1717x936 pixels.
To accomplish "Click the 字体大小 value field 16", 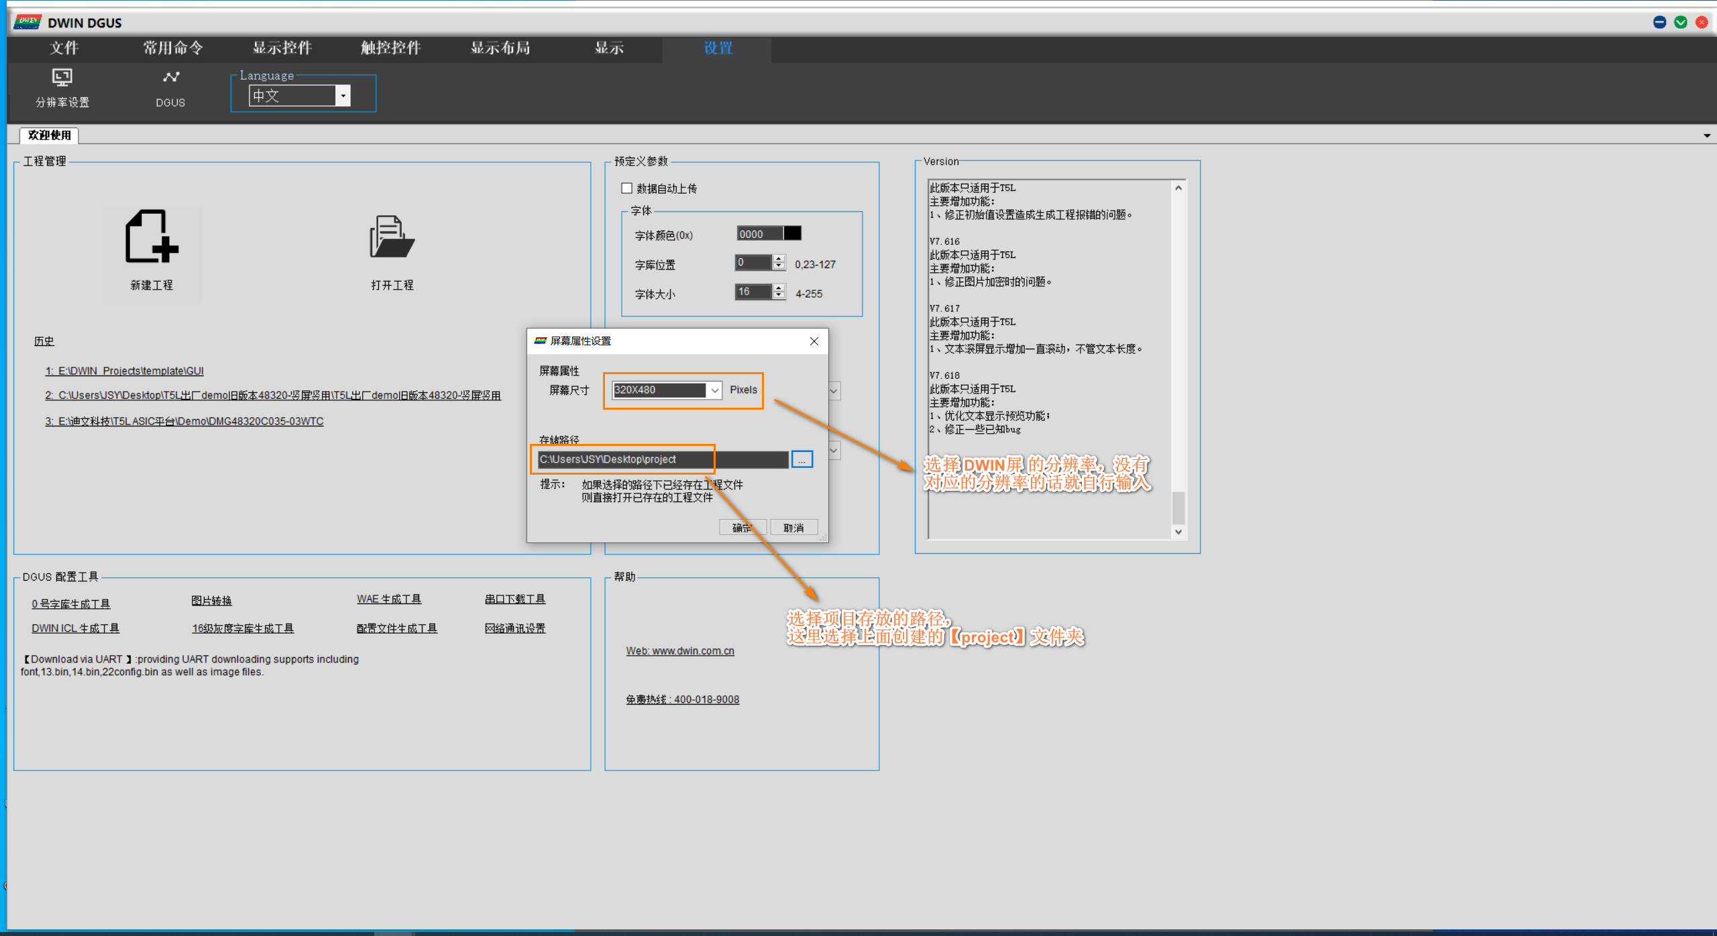I will pos(754,292).
